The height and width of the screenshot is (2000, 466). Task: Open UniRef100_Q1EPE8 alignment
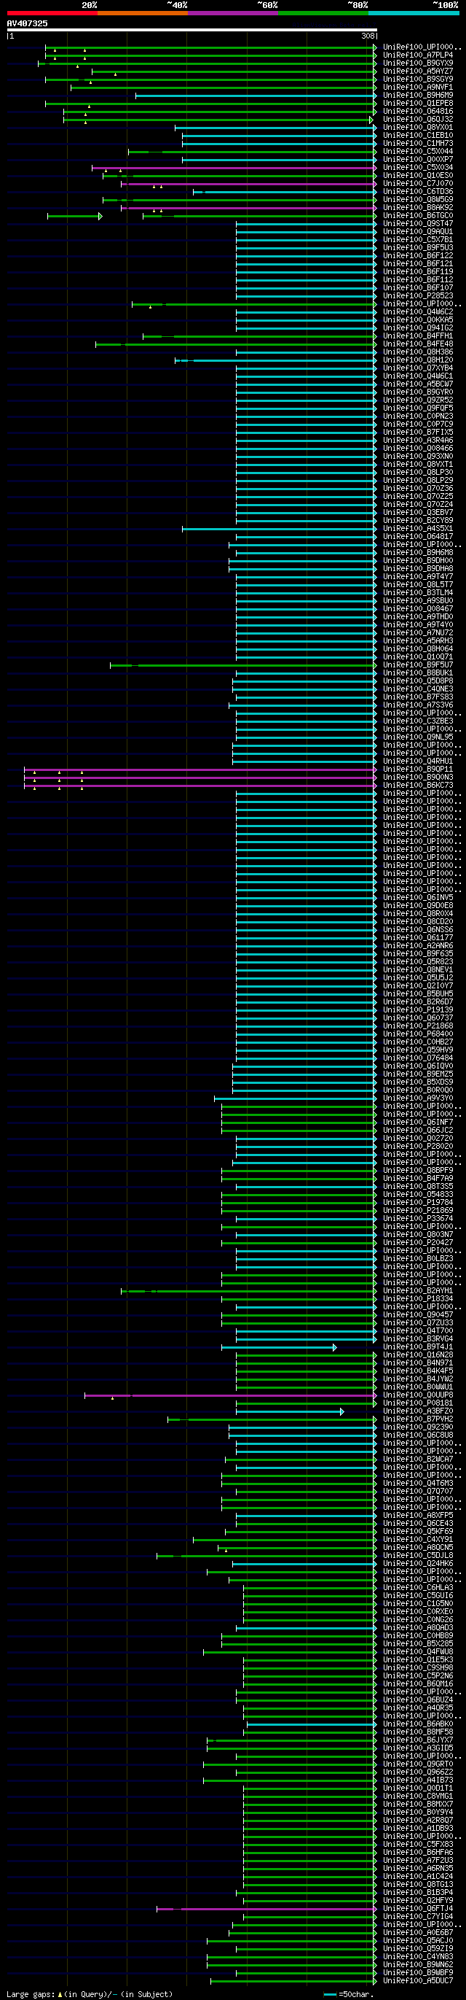tap(418, 104)
